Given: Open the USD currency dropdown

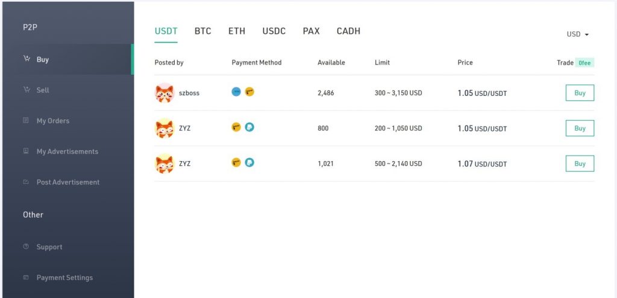Looking at the screenshot, I should point(578,34).
